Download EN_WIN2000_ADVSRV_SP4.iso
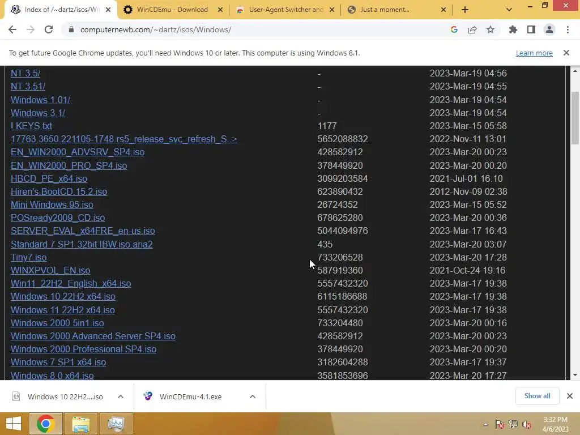This screenshot has width=580, height=435. coord(78,152)
